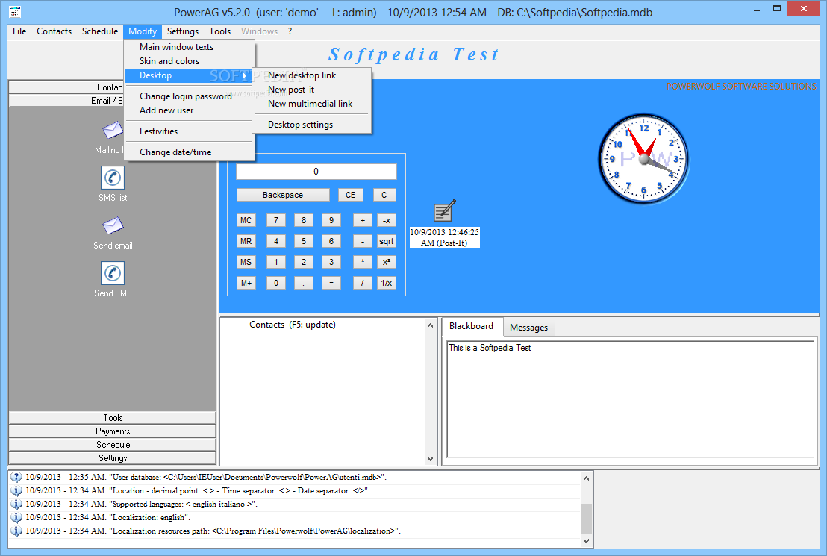Click the Contacts (F5: update) header
This screenshot has width=827, height=556.
(292, 325)
